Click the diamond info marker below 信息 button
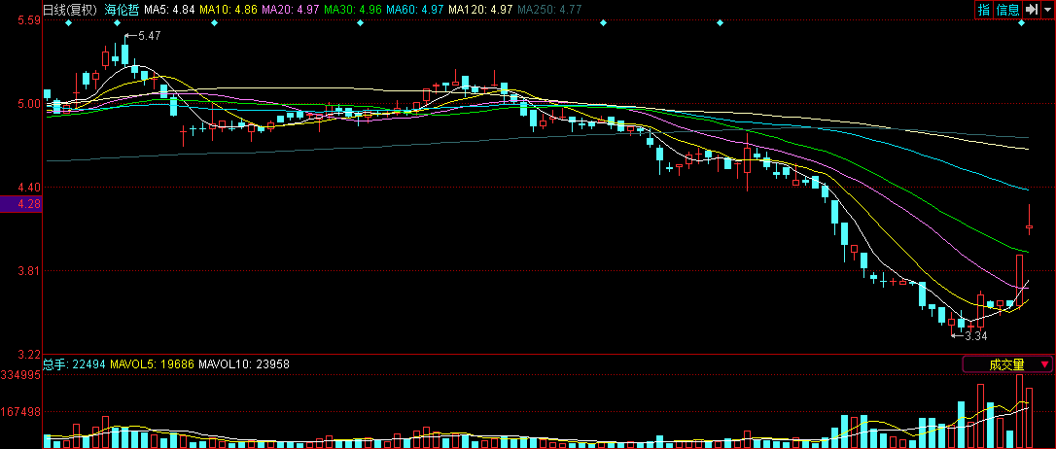This screenshot has height=449, width=1056. click(x=1021, y=23)
